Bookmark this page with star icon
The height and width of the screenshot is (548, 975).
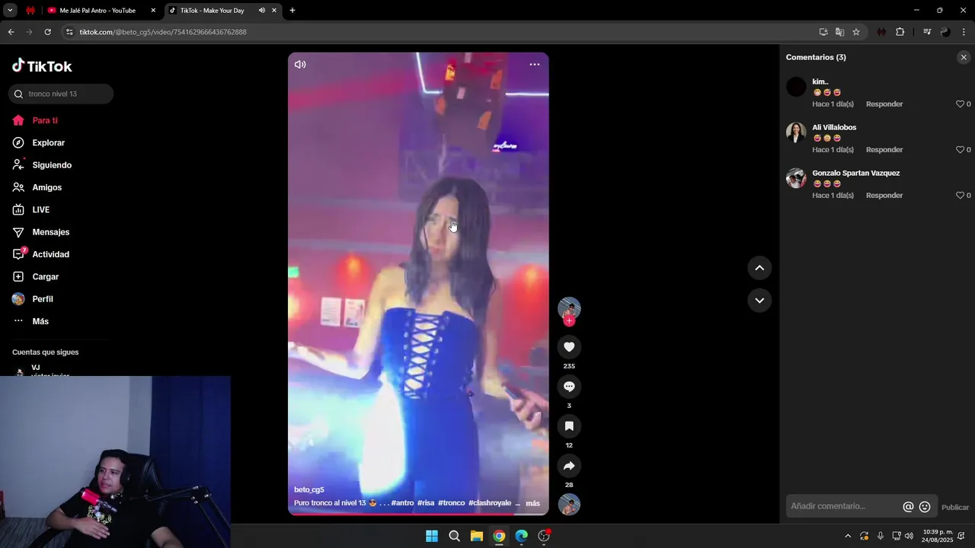(856, 32)
